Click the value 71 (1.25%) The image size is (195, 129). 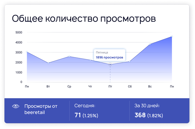(86, 115)
